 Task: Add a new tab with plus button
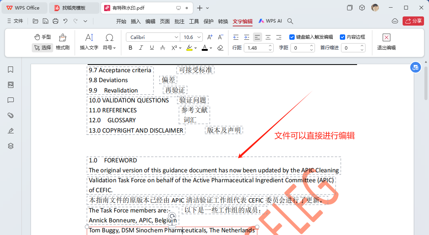click(200, 8)
